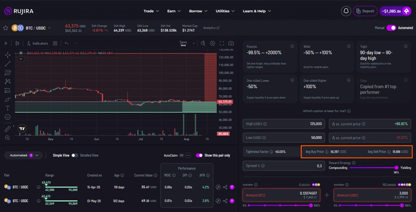Expand the BTC / USDC pair selector
The image size is (416, 212).
(49, 28)
